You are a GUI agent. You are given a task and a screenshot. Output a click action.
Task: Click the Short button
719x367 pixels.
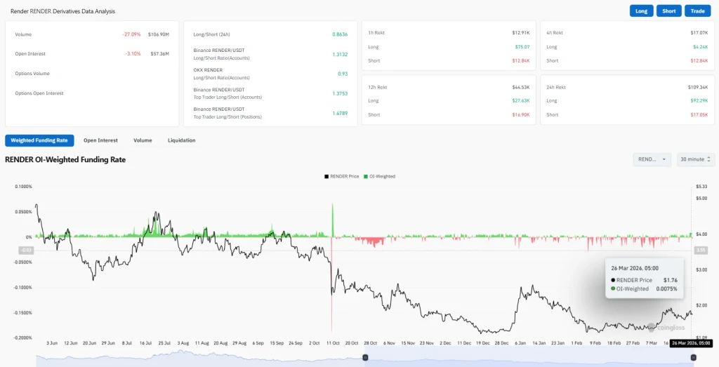(669, 11)
